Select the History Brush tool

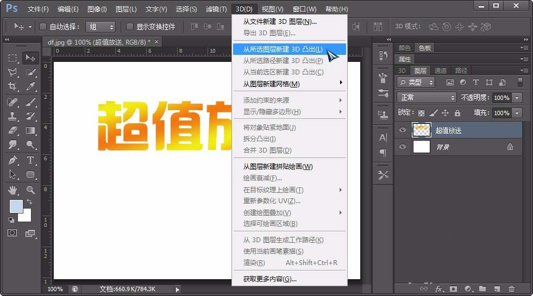pos(30,116)
